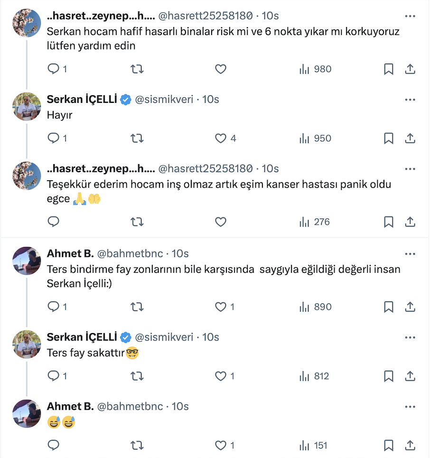Share hasret's first tweet about binalar
Image resolution: width=430 pixels, height=458 pixels.
pos(410,69)
